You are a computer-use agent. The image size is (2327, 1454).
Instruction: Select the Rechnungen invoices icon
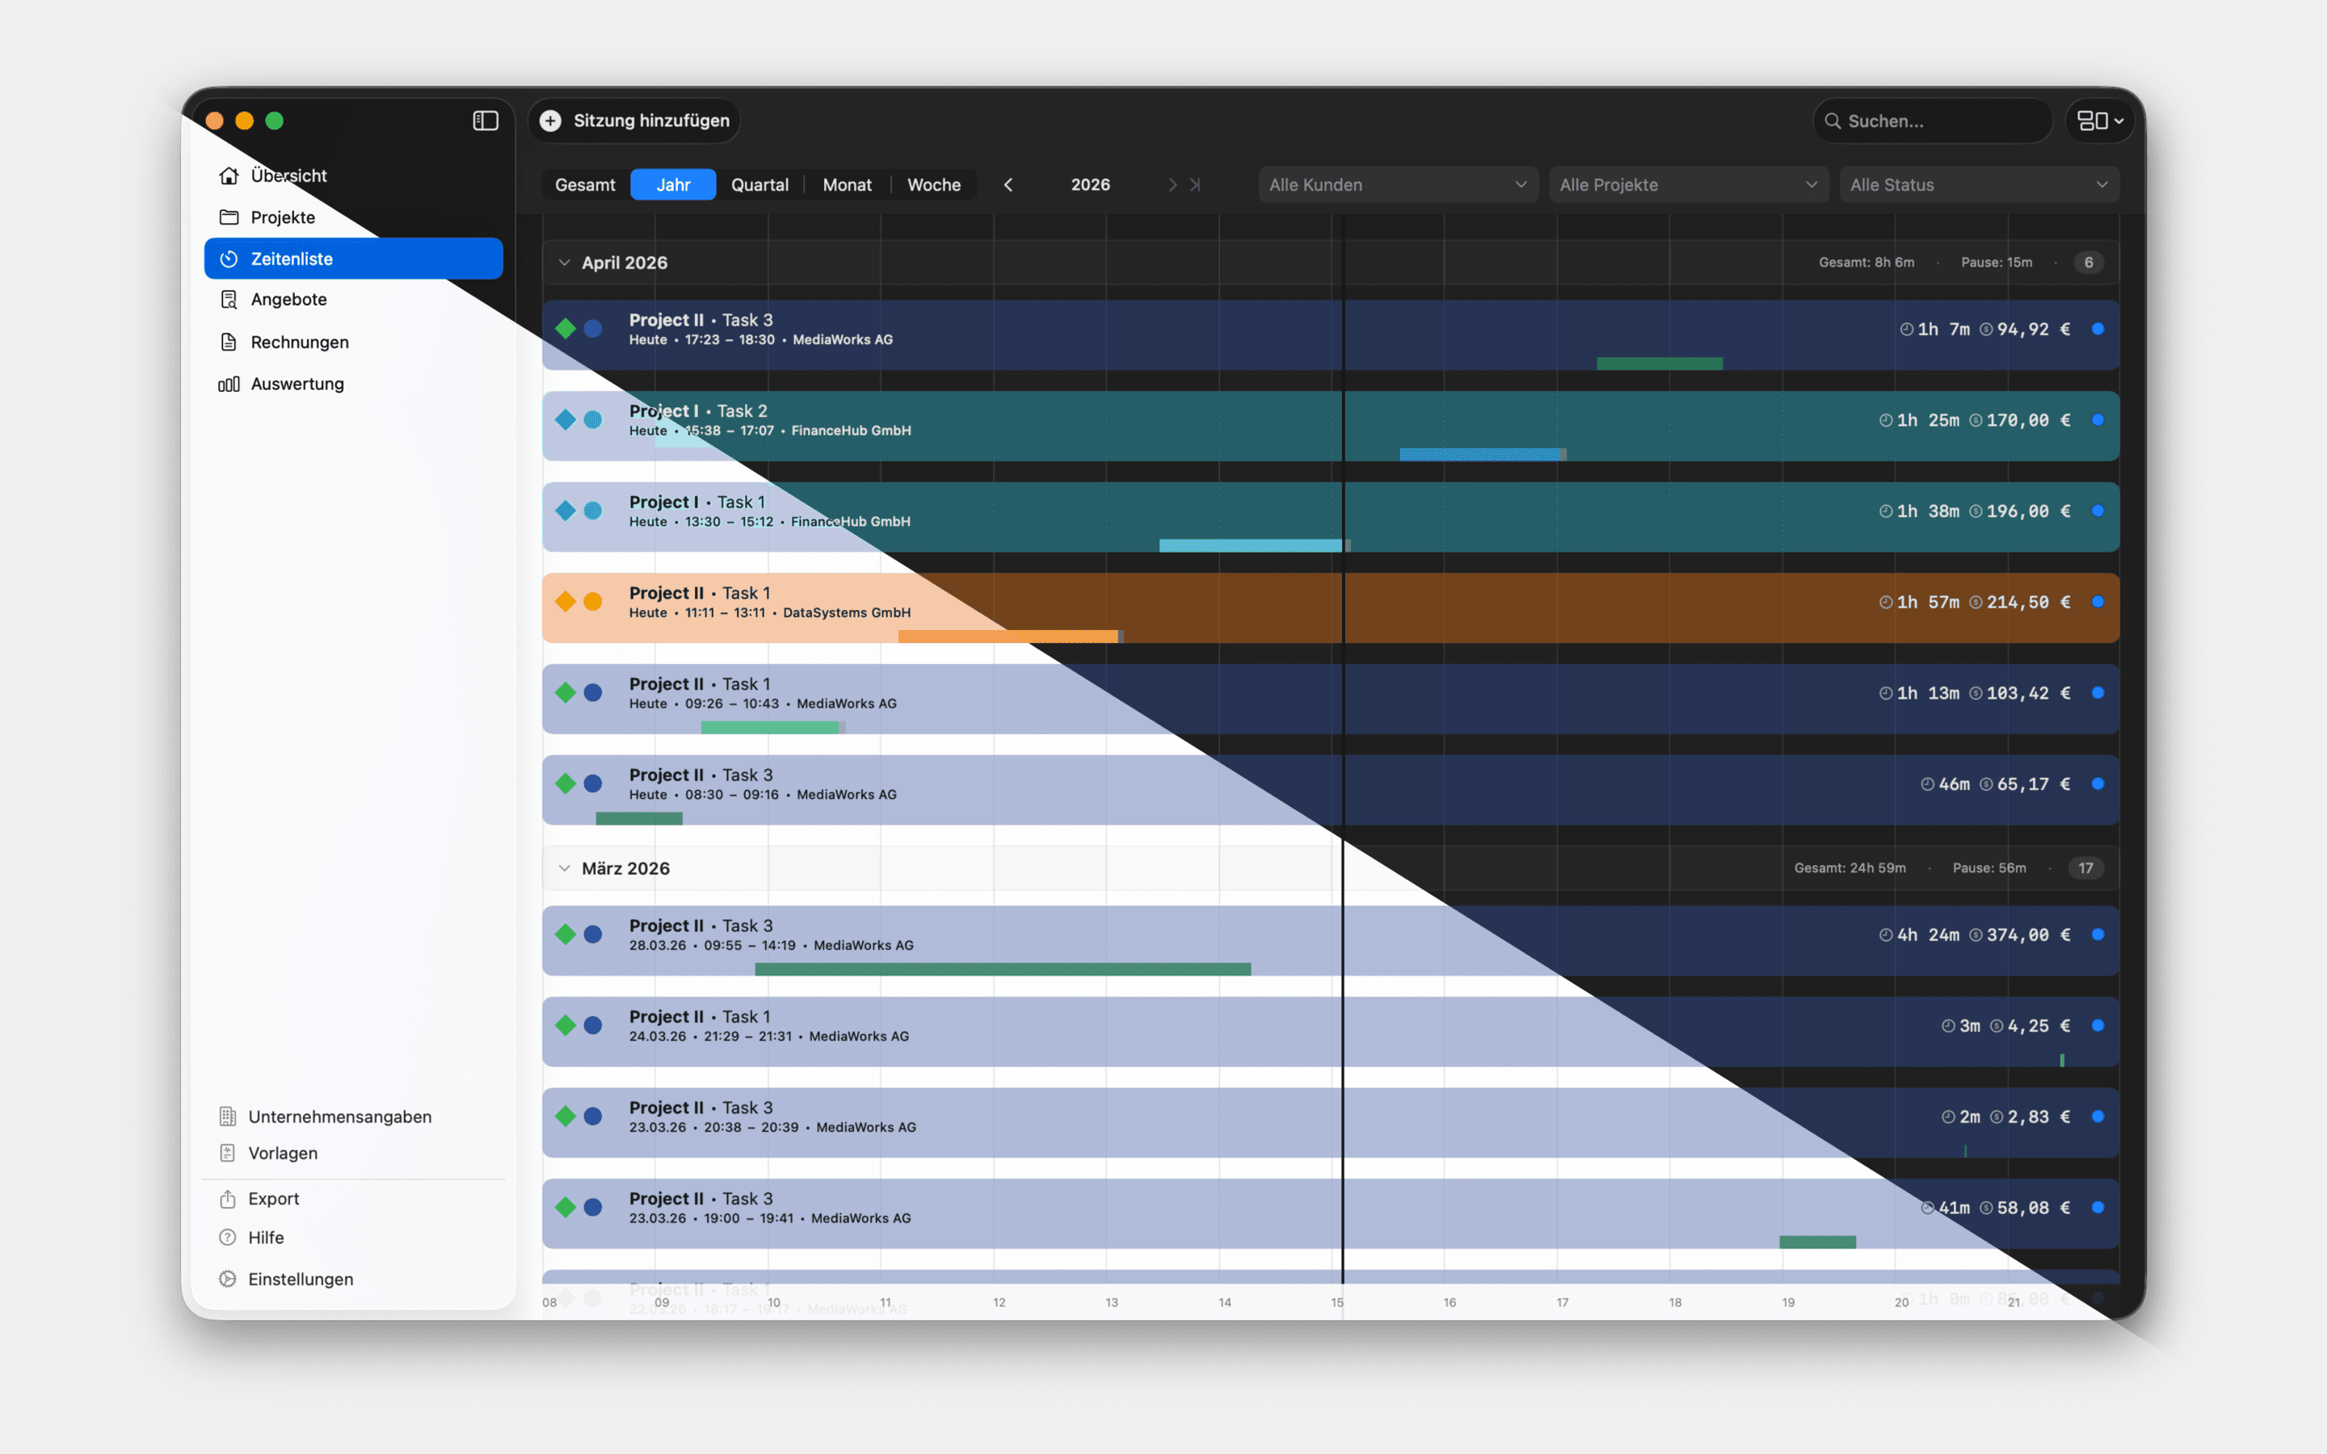tap(228, 342)
